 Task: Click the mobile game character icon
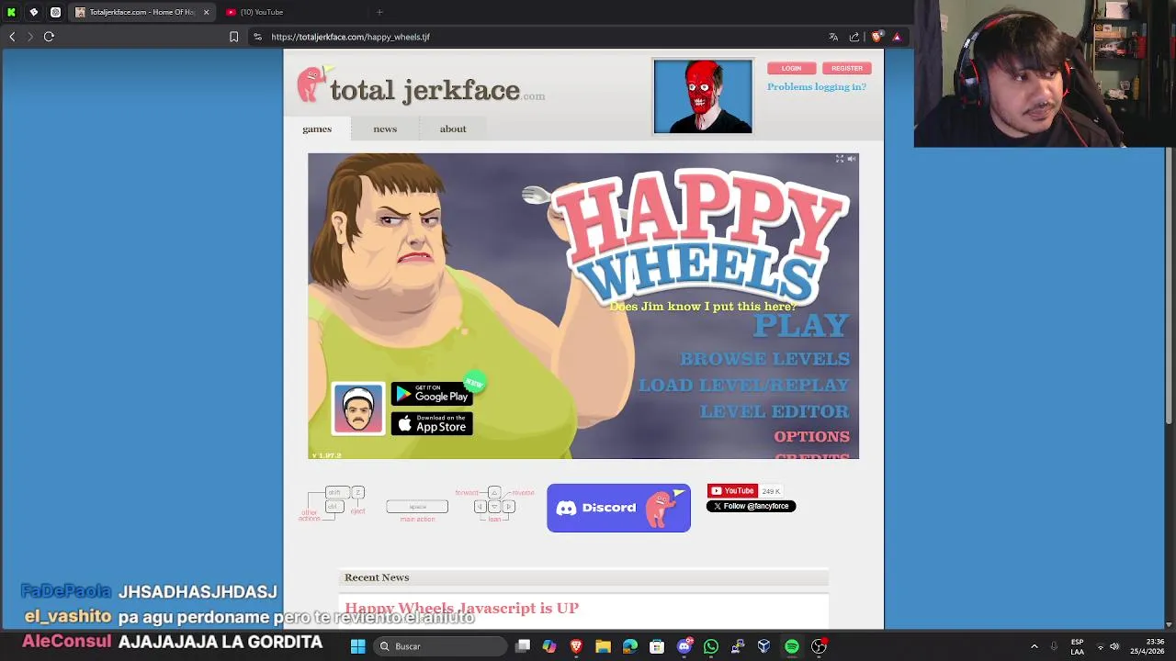tap(358, 409)
